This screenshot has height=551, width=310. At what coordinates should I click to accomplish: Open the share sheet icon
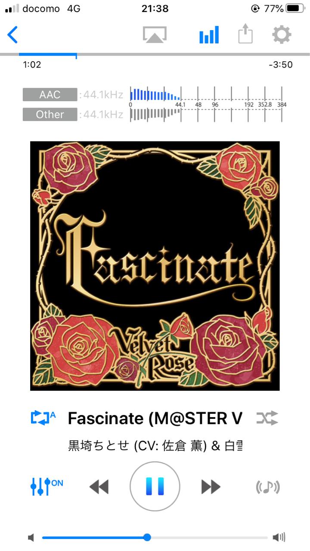coord(245,34)
